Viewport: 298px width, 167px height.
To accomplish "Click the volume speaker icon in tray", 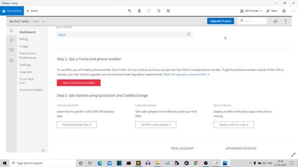I will 264,163.
